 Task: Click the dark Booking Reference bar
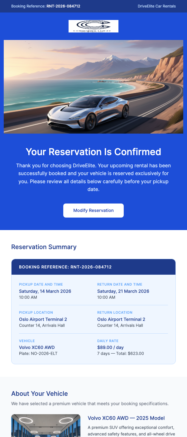pos(93,267)
